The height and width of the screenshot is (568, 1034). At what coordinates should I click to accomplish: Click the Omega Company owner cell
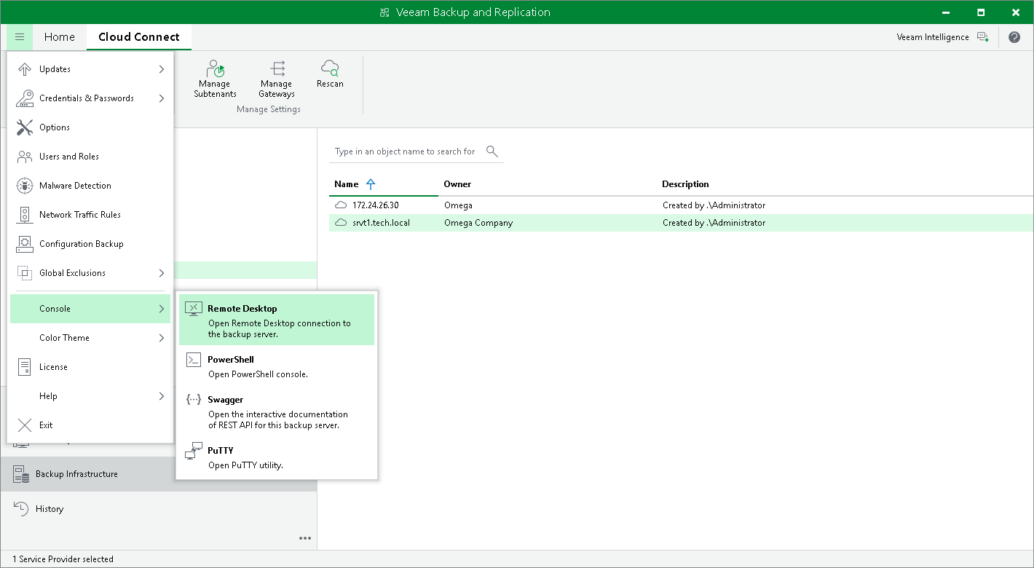478,223
